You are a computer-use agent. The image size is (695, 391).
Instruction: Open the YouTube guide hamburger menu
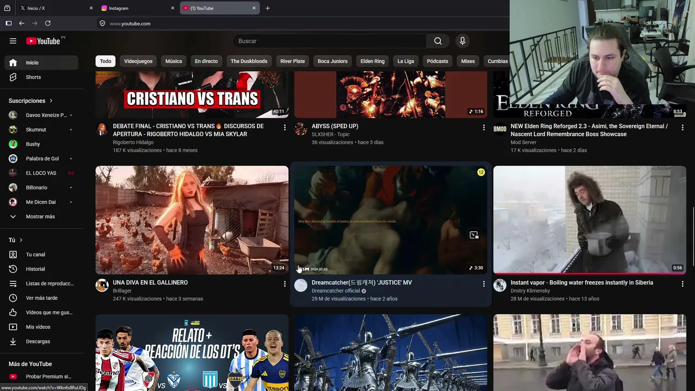(x=13, y=41)
